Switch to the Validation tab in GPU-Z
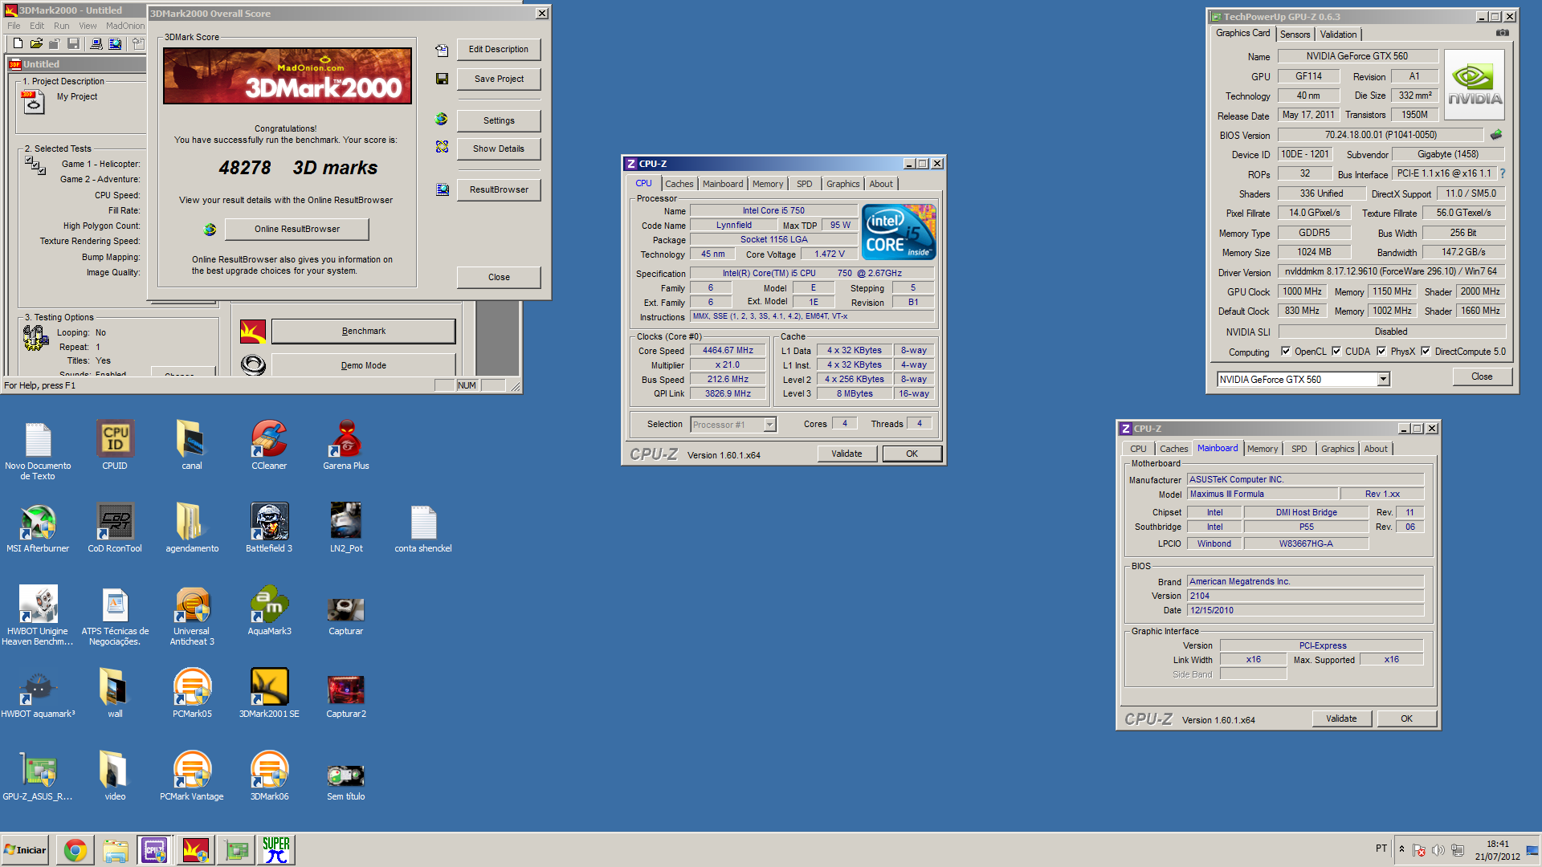The height and width of the screenshot is (867, 1542). coord(1338,34)
